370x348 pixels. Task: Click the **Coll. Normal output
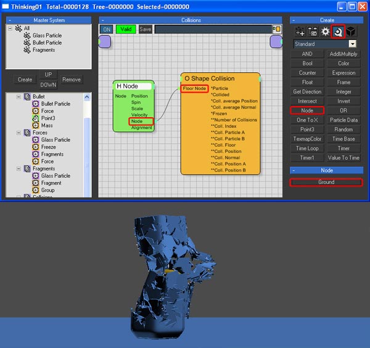[x=225, y=158]
